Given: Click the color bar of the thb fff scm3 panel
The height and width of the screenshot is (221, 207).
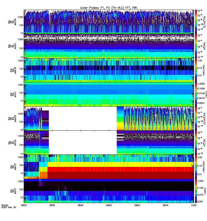Looking at the screenshot, I should [x=196, y=46].
